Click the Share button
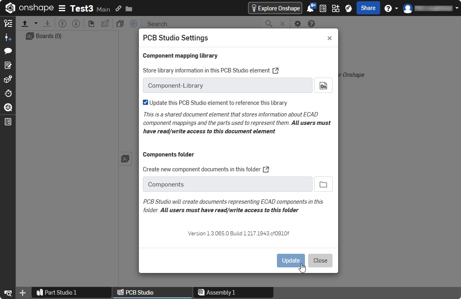Screen dimensions: 461x299 pyautogui.click(x=368, y=8)
